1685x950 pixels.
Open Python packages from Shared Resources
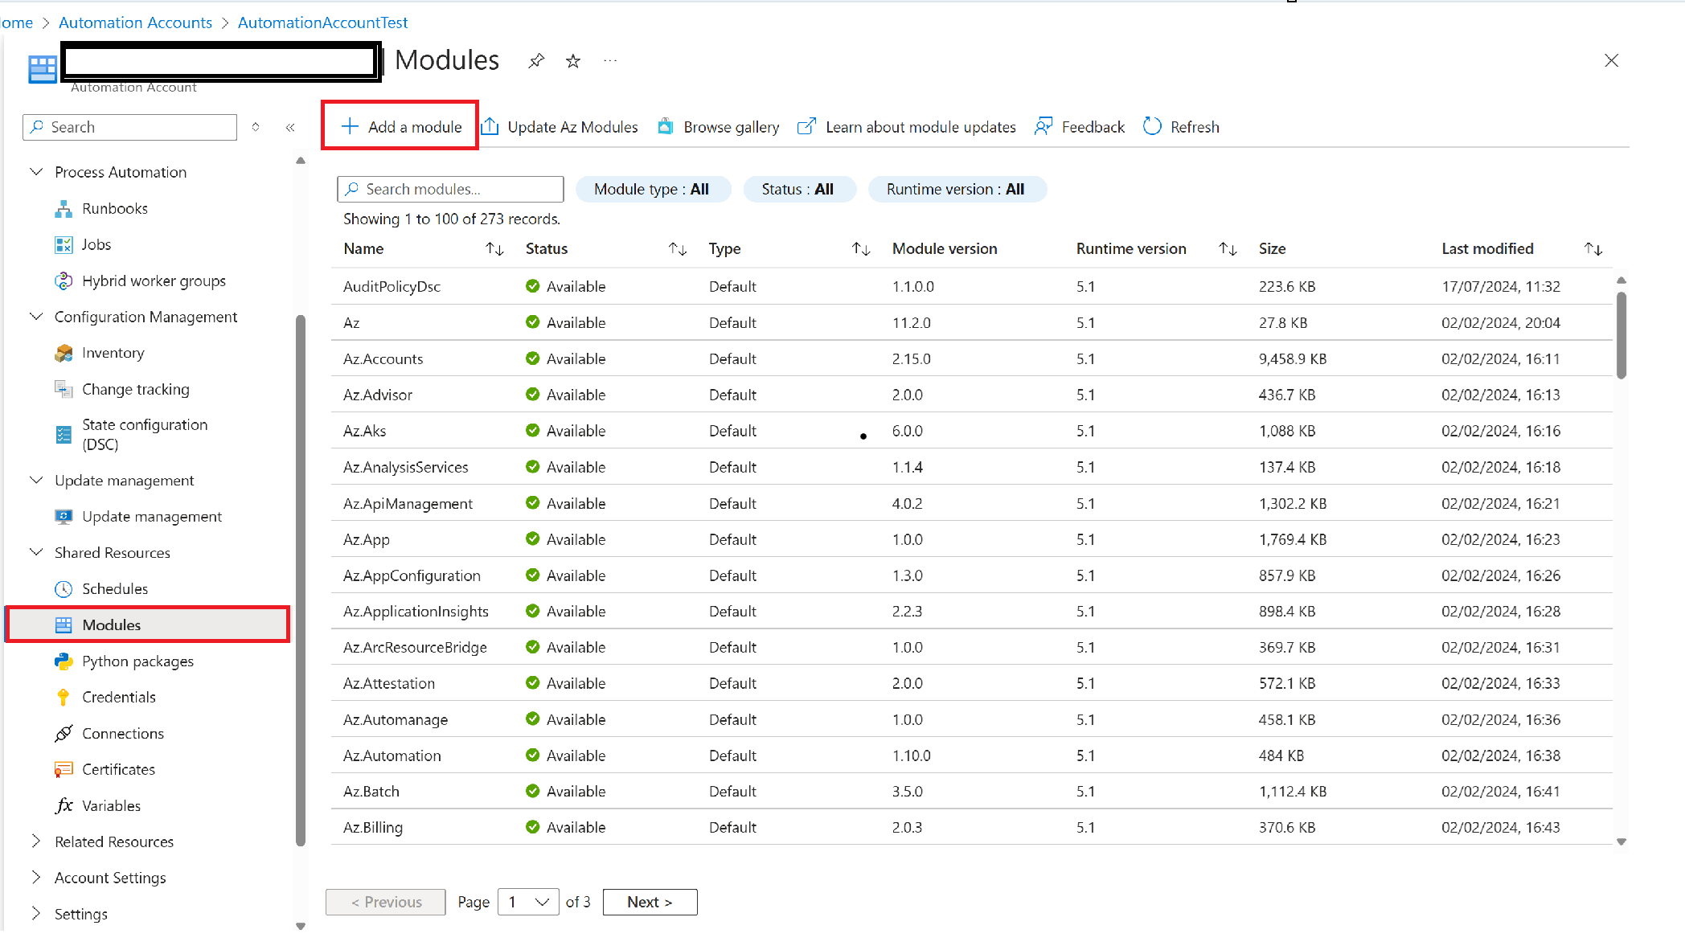pyautogui.click(x=64, y=661)
